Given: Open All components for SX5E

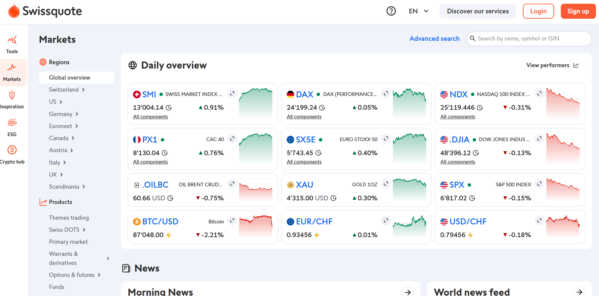Looking at the screenshot, I should 304,162.
